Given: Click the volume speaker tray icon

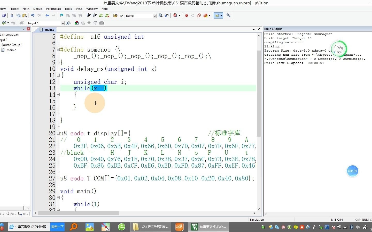Looking at the screenshot, I should click(x=358, y=227).
